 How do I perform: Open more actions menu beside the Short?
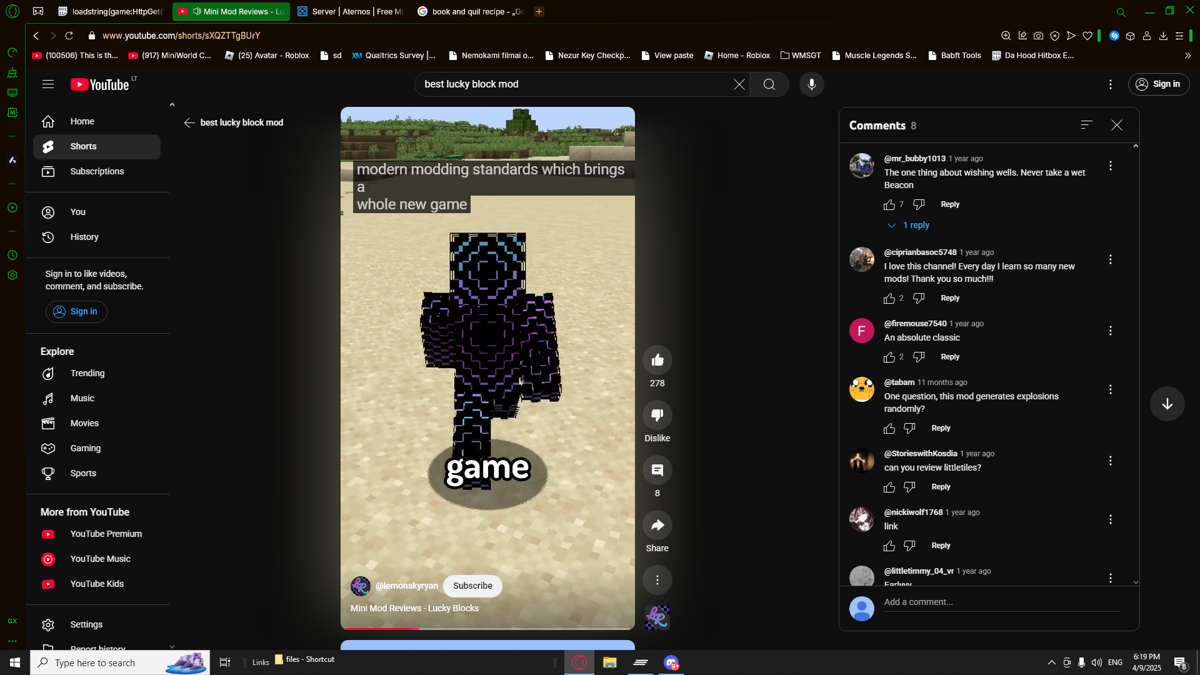click(x=657, y=580)
